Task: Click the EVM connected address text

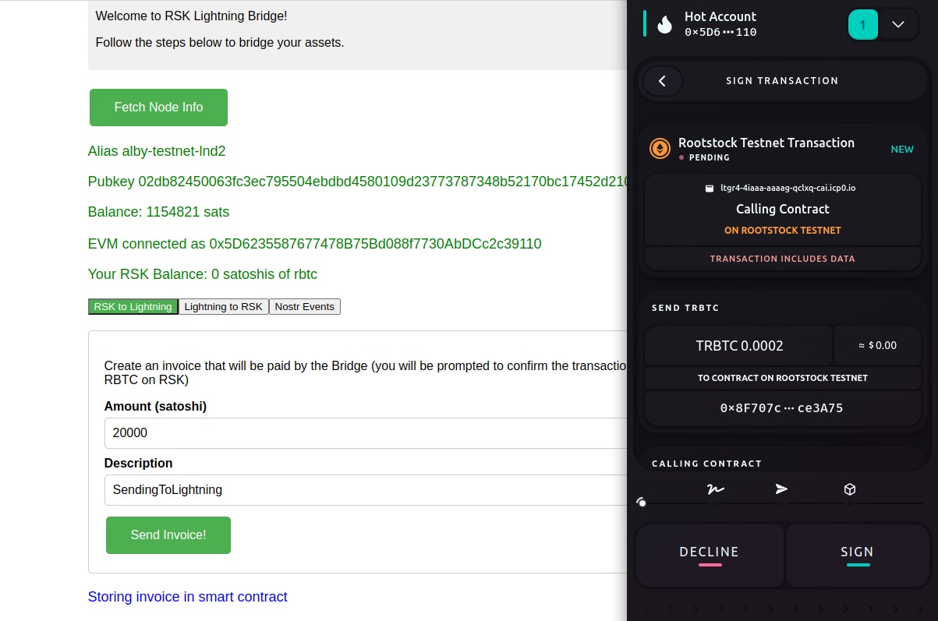Action: click(314, 244)
